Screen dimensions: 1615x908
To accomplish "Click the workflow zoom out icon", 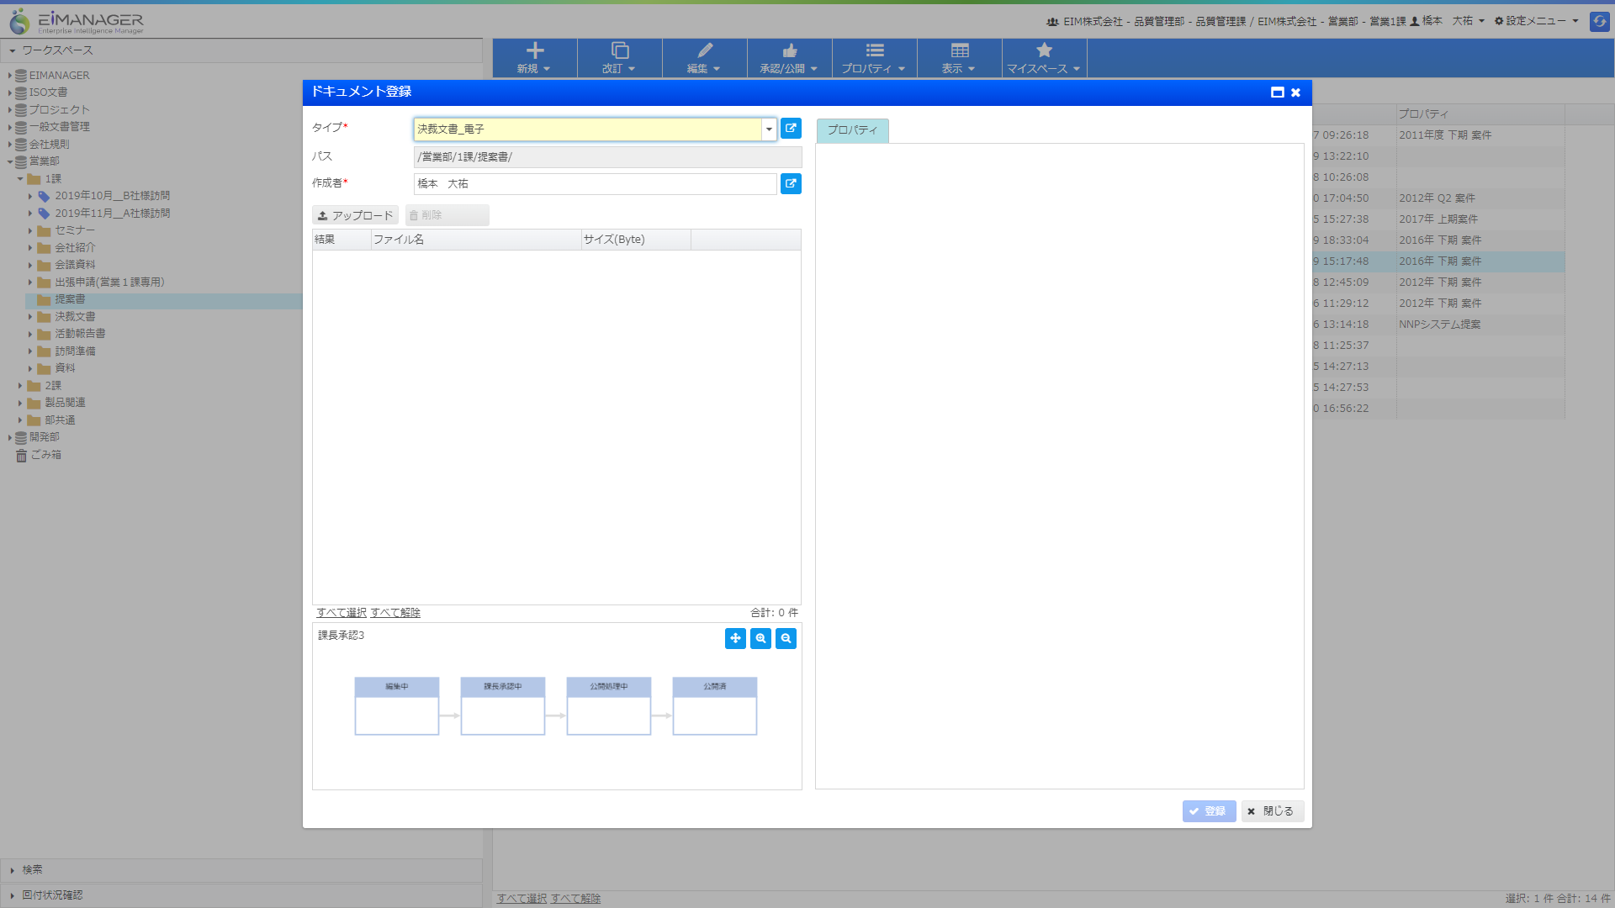I will pyautogui.click(x=786, y=639).
